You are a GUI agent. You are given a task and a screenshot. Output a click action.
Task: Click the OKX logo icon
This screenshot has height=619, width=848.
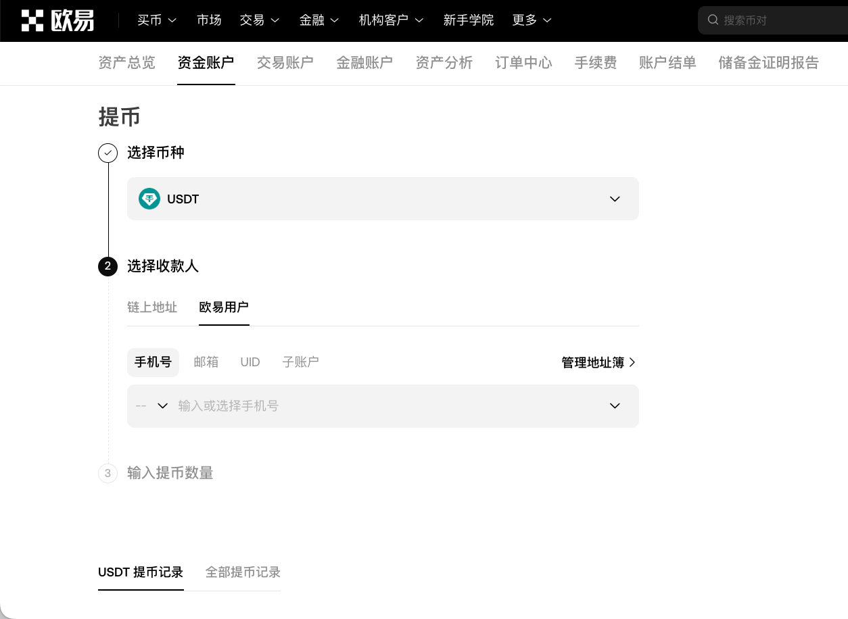click(32, 20)
